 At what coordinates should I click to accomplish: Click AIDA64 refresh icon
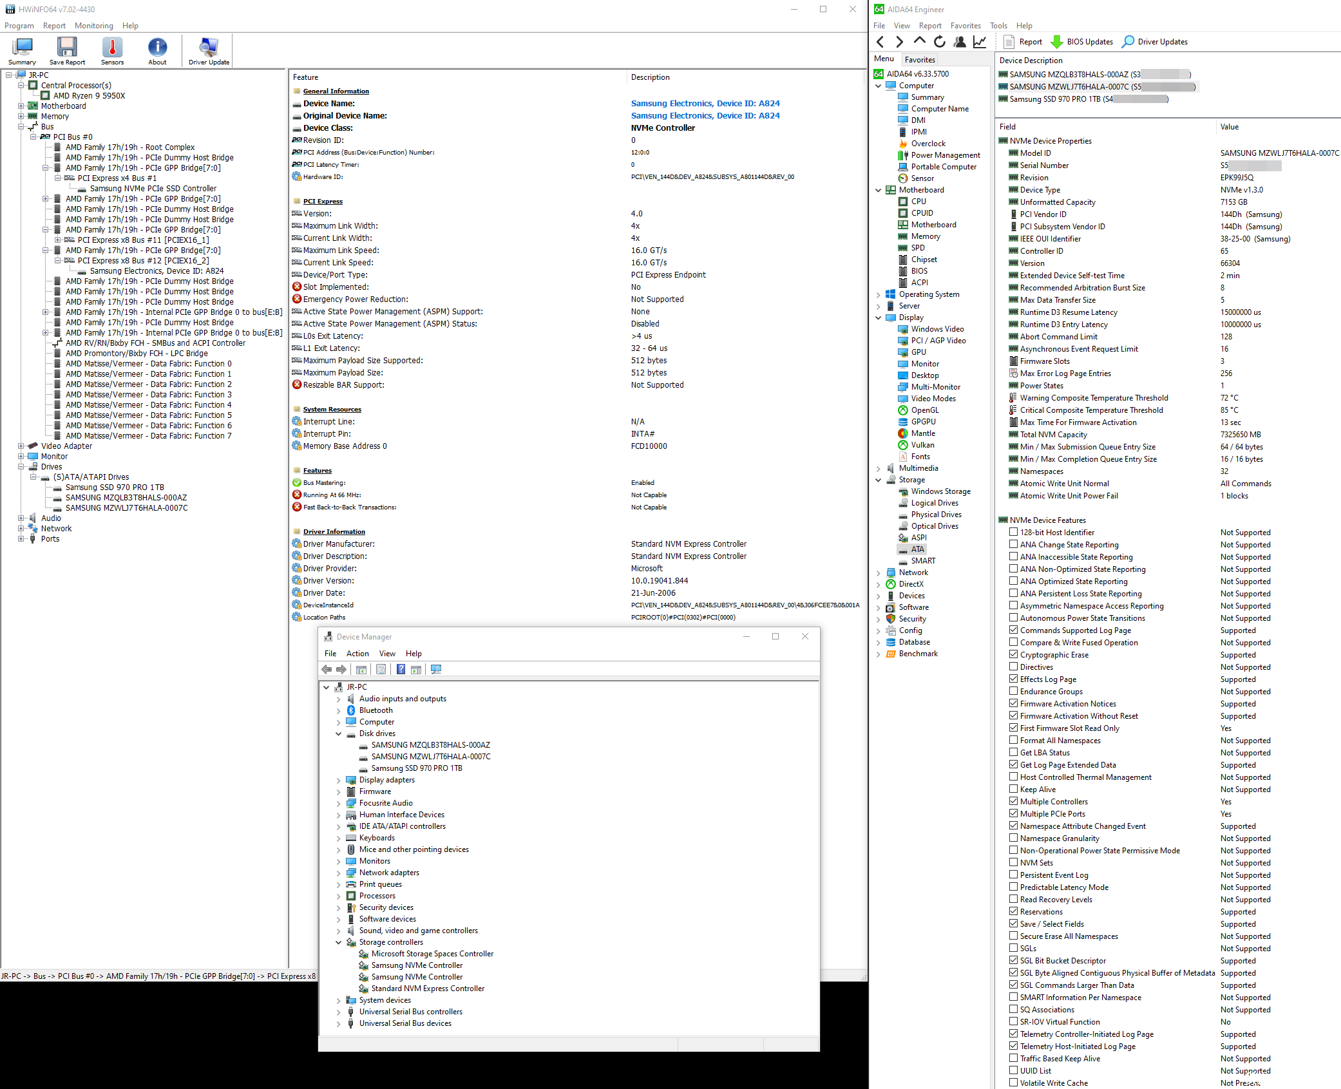coord(940,42)
